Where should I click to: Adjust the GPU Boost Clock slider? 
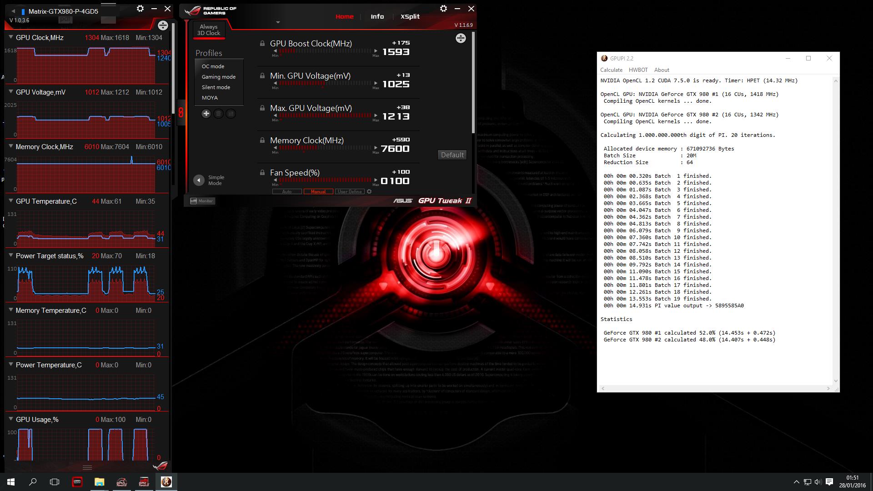click(325, 51)
